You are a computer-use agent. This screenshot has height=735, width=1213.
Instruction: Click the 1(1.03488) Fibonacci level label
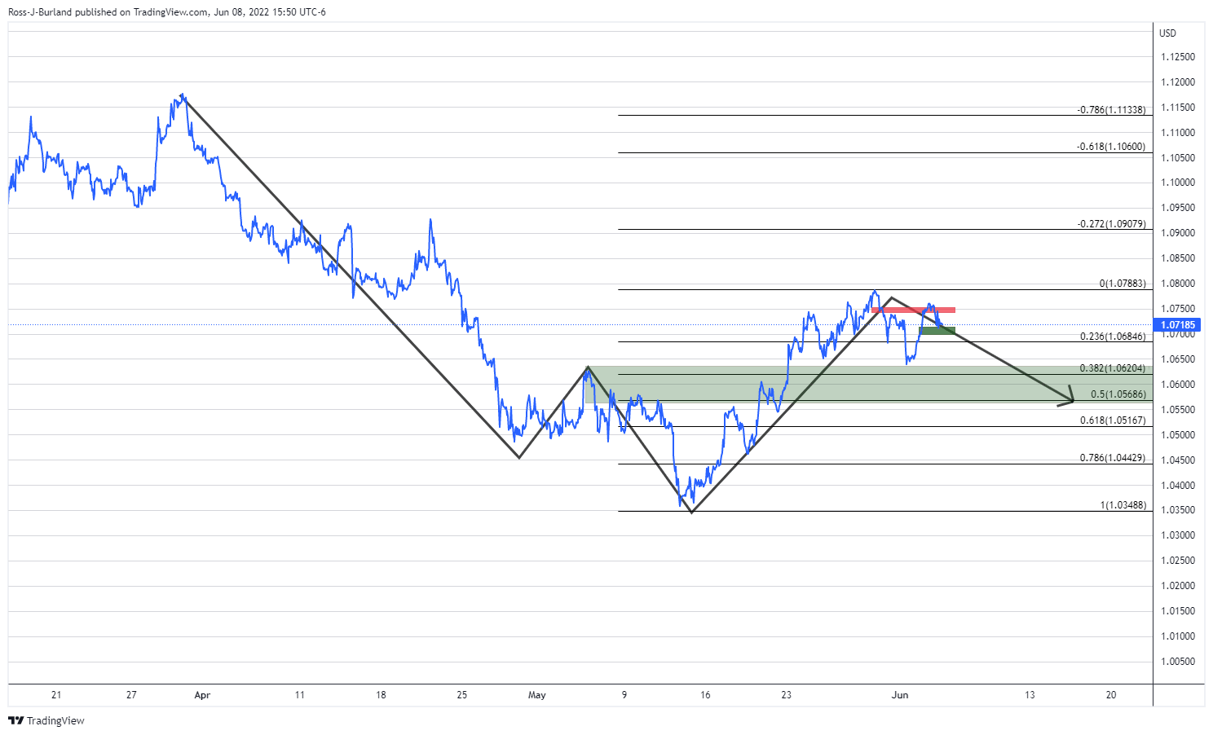tap(1123, 505)
